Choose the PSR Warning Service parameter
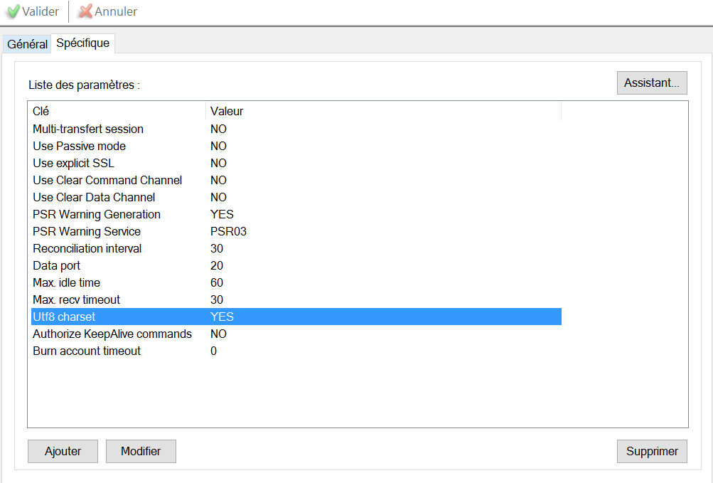The height and width of the screenshot is (483, 713). (87, 232)
